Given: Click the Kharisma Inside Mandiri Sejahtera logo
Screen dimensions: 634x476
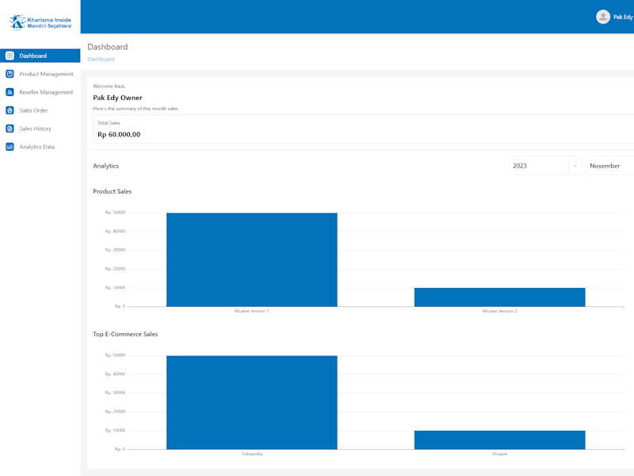Looking at the screenshot, I should click(40, 22).
